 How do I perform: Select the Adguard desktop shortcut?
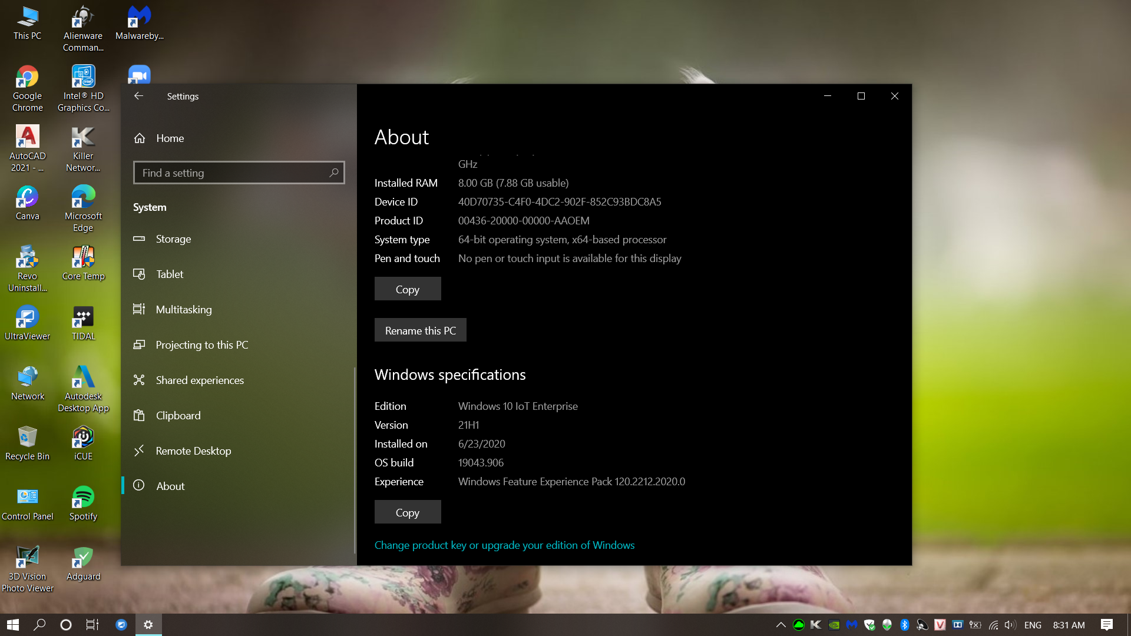point(83,564)
